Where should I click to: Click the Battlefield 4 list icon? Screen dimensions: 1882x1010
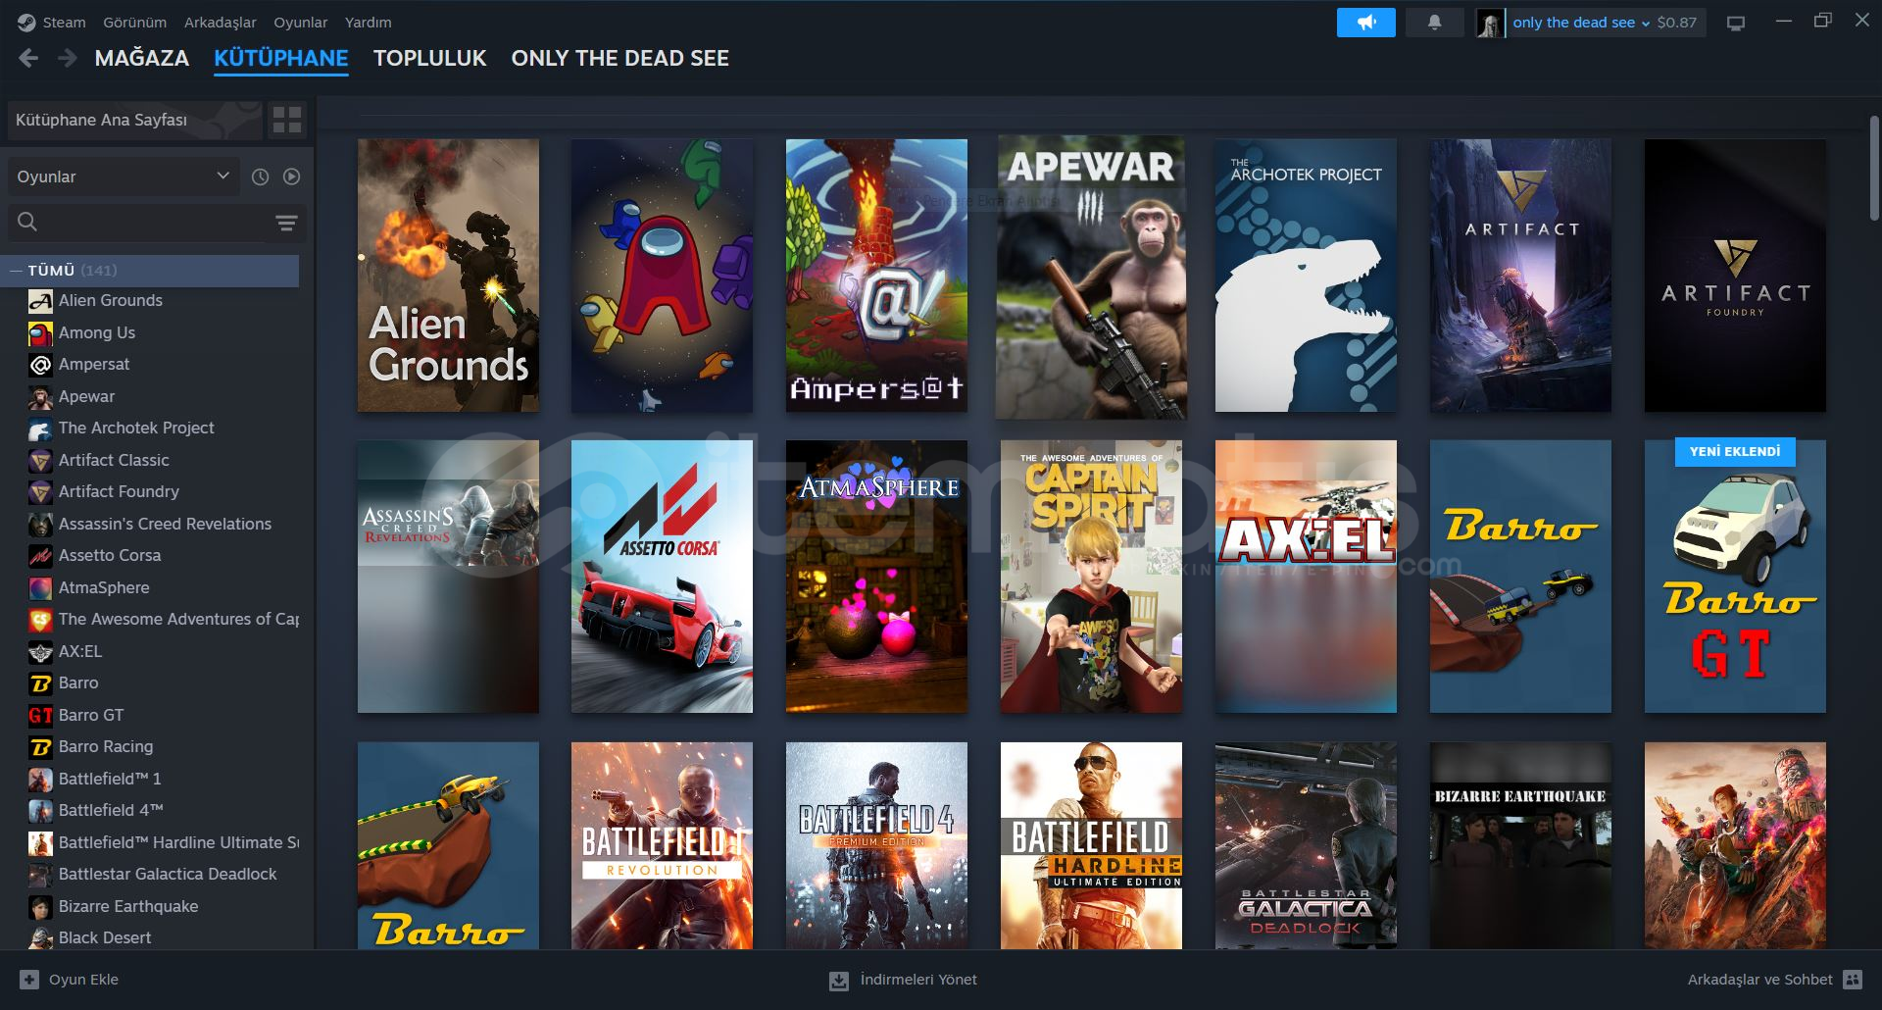pos(40,811)
